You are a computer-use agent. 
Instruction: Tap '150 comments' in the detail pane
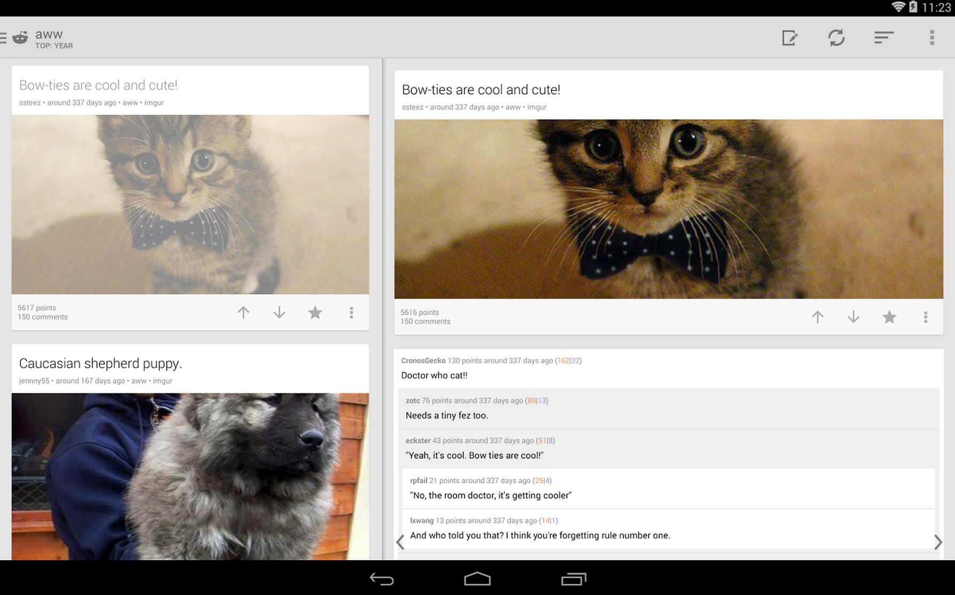pyautogui.click(x=426, y=322)
